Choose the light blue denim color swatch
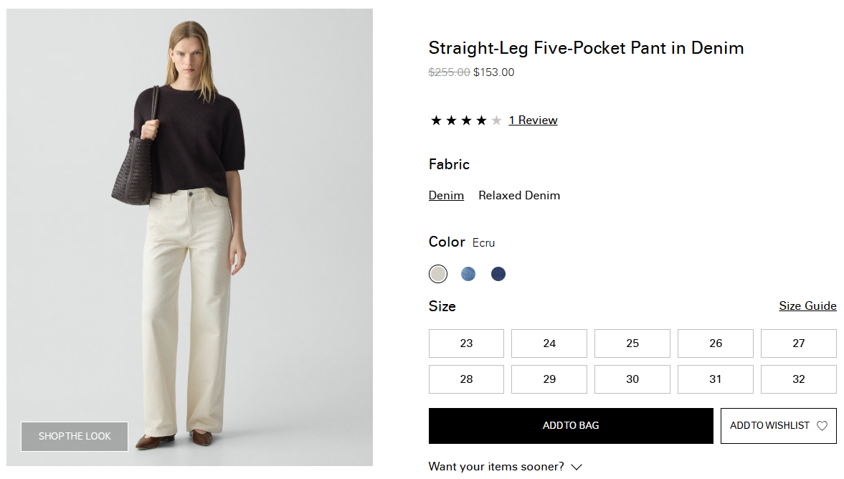The width and height of the screenshot is (844, 479). [x=468, y=274]
